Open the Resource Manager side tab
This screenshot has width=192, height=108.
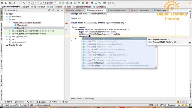pyautogui.click(x=1, y=31)
